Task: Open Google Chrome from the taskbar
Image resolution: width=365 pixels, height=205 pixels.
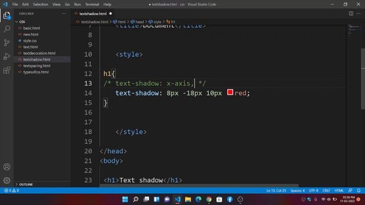Action: [209, 199]
